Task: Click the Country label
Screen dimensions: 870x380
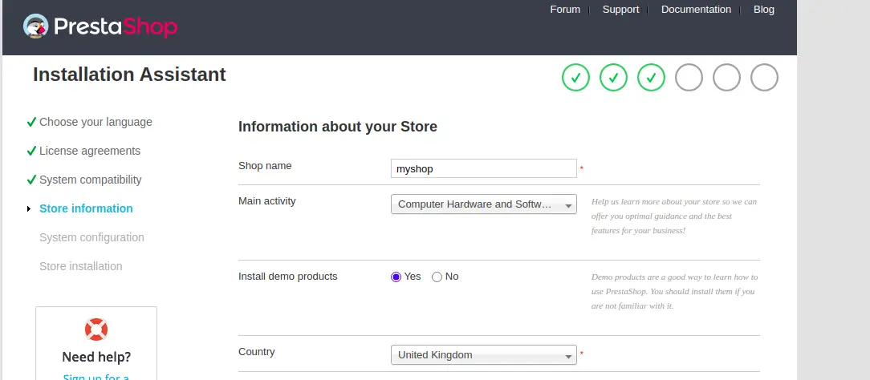Action: tap(256, 352)
